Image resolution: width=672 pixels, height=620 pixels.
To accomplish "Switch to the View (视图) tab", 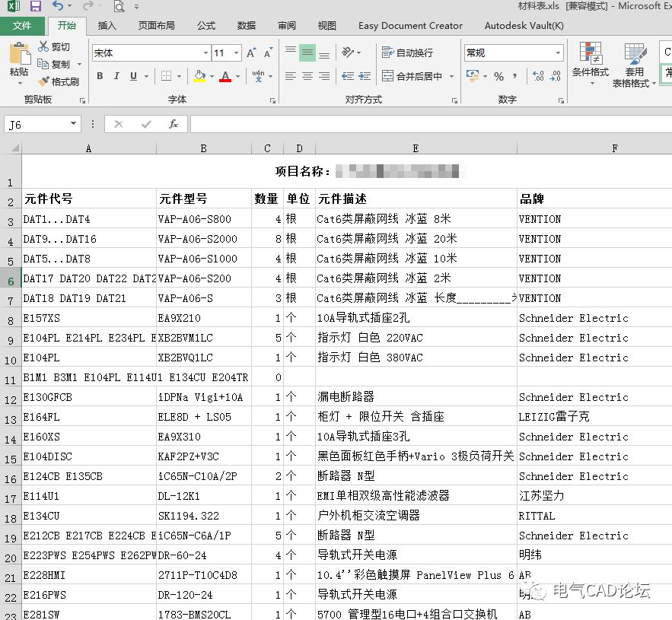I will tap(327, 26).
